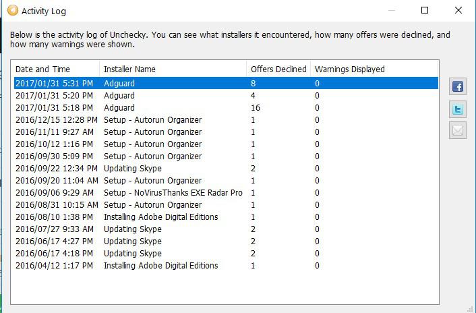
Task: Select the Adguard 5:31 PM entry
Action: click(226, 83)
